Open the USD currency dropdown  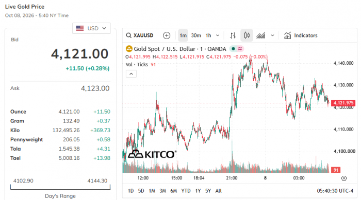91,28
